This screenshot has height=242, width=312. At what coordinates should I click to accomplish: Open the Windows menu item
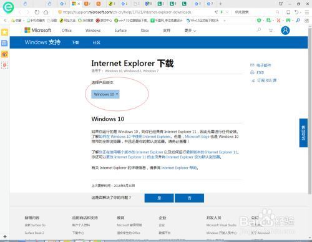click(x=93, y=31)
